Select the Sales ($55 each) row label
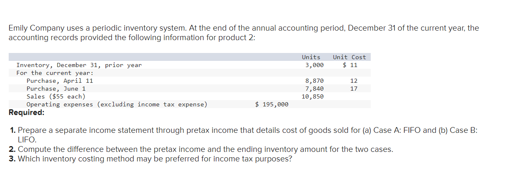The image size is (518, 173). tap(56, 96)
